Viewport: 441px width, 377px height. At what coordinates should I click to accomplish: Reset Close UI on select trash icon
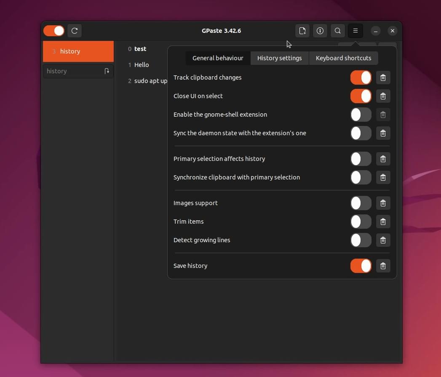pyautogui.click(x=383, y=96)
